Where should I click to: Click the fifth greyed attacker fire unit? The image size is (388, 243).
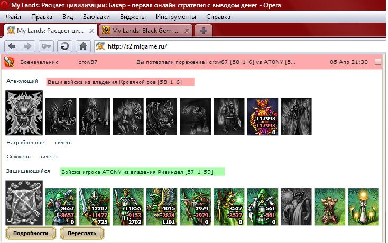[195, 117]
